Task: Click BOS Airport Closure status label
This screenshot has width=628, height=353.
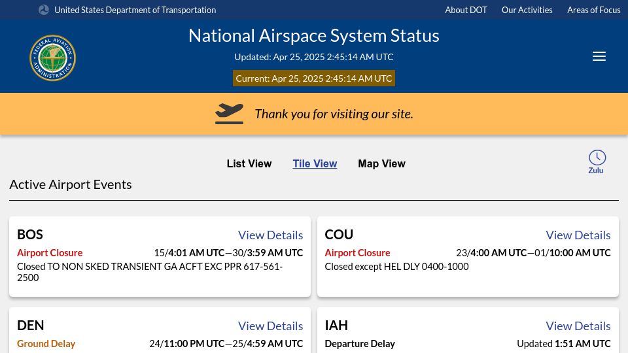Action: (x=50, y=253)
